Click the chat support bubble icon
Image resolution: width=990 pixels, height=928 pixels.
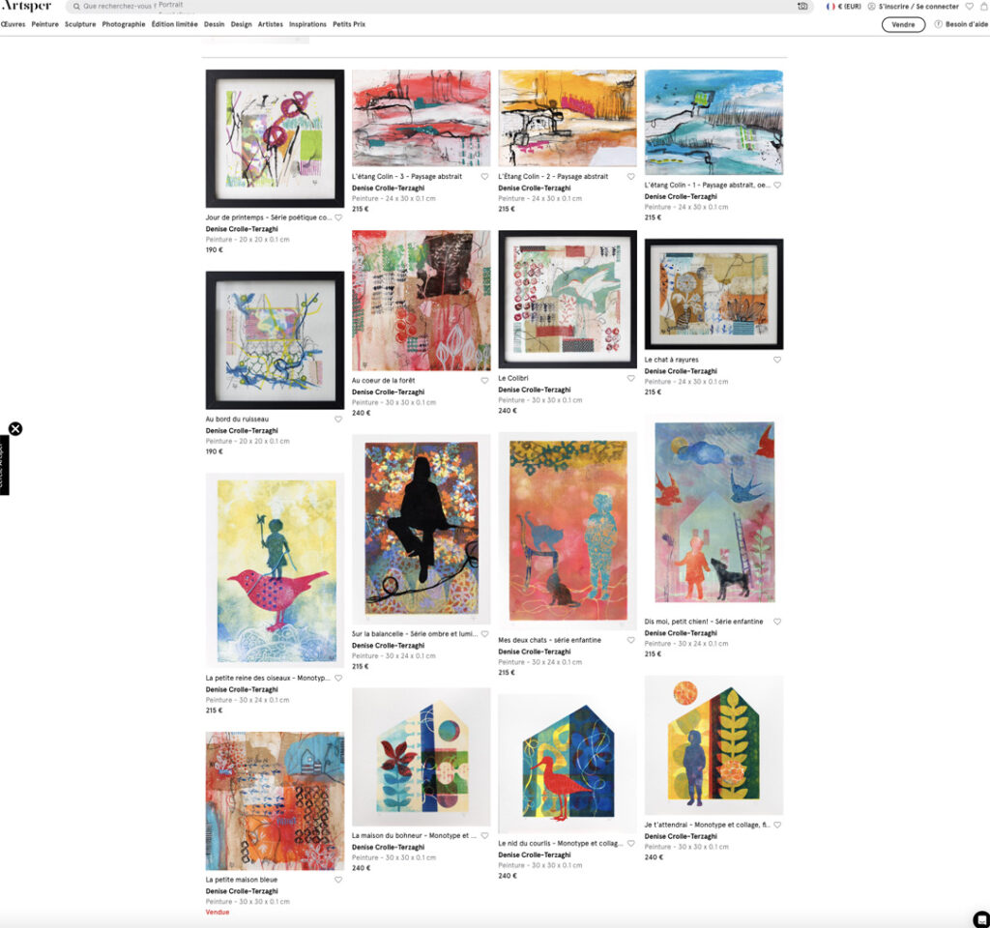coord(980,919)
